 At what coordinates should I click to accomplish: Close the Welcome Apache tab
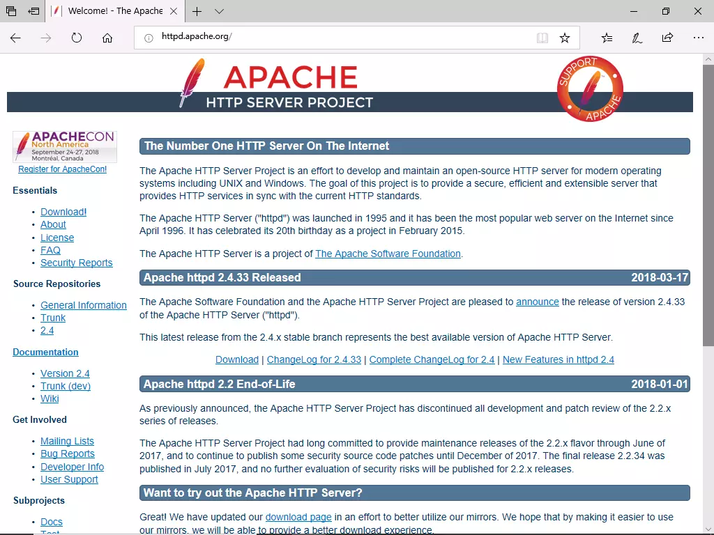point(174,11)
